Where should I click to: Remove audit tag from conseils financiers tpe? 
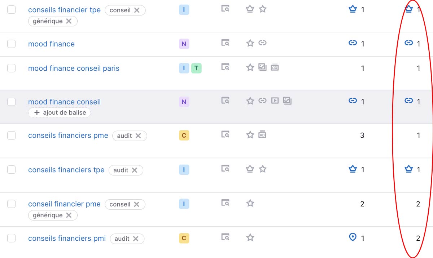point(135,170)
